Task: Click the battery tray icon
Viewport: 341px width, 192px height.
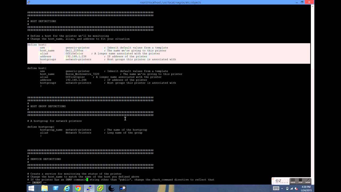Action: 287,188
